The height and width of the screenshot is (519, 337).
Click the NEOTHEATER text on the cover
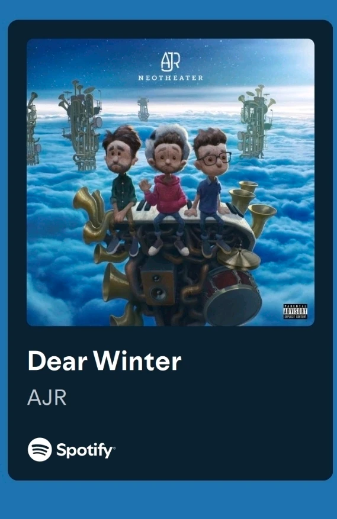point(171,78)
